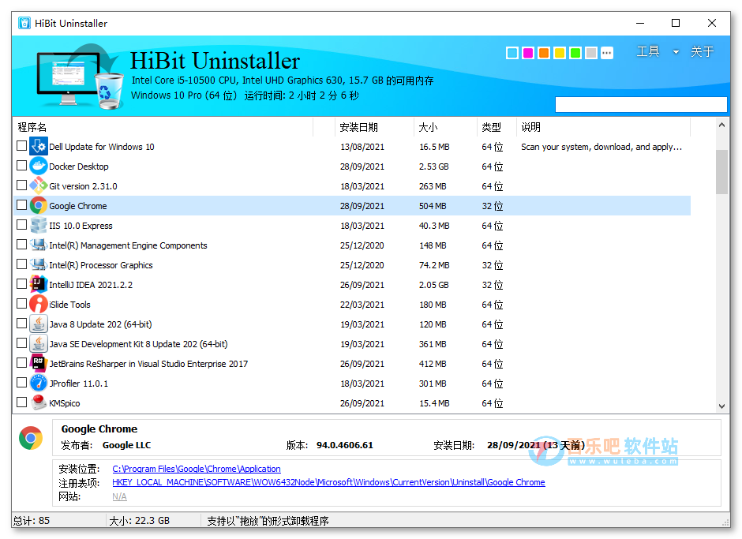Select the IntelliJ IDEA checkbox
Image resolution: width=742 pixels, height=539 pixels.
(21, 284)
